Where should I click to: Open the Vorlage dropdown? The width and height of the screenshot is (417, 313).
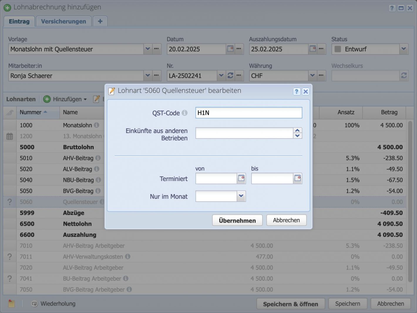[x=148, y=49]
